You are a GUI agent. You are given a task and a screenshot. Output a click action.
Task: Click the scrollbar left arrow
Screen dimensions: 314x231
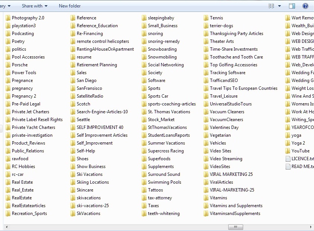point(6,227)
